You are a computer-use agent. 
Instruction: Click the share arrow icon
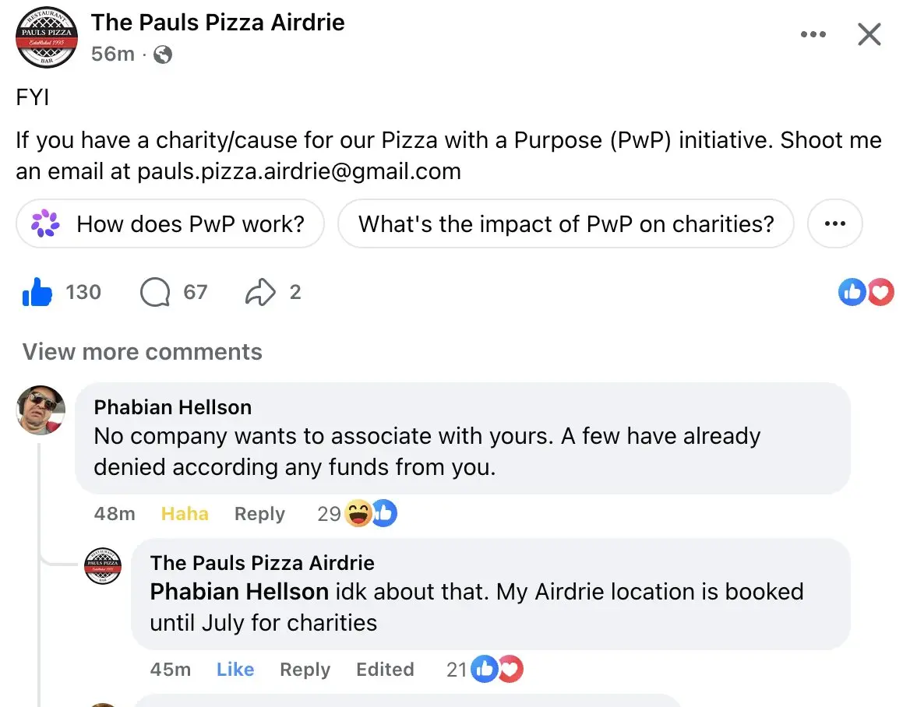click(260, 293)
